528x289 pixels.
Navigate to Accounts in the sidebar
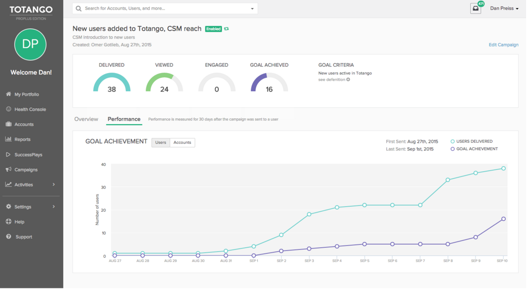(x=24, y=125)
